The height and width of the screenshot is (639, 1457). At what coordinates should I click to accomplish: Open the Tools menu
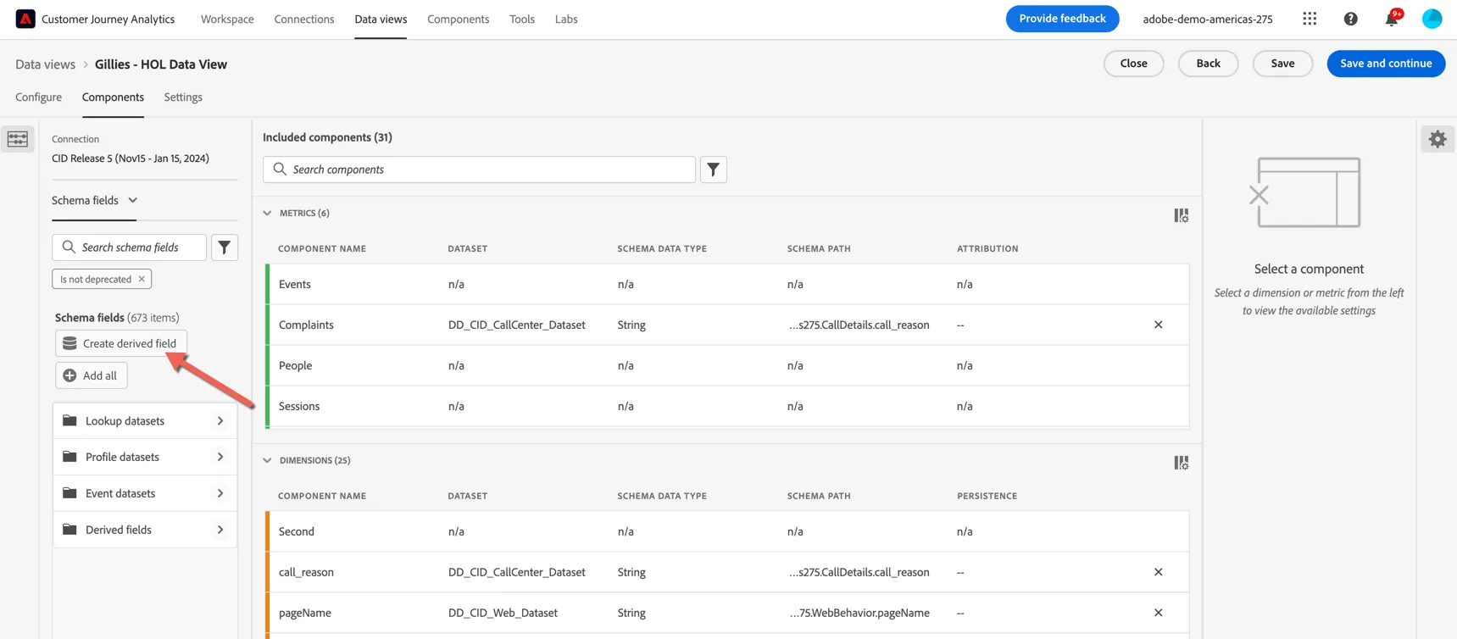[522, 19]
